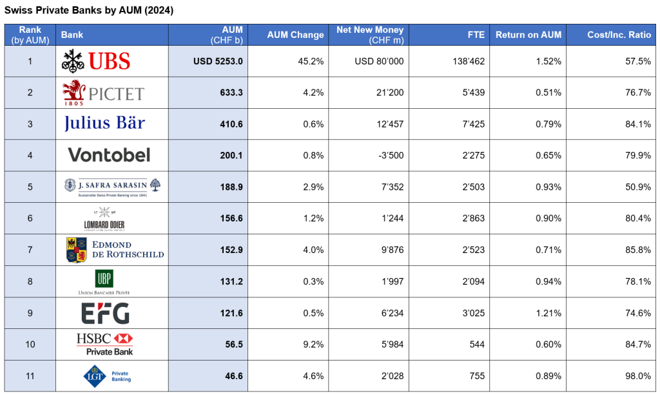The height and width of the screenshot is (394, 660).
Task: Click the UBP logo
Action: pos(104,281)
